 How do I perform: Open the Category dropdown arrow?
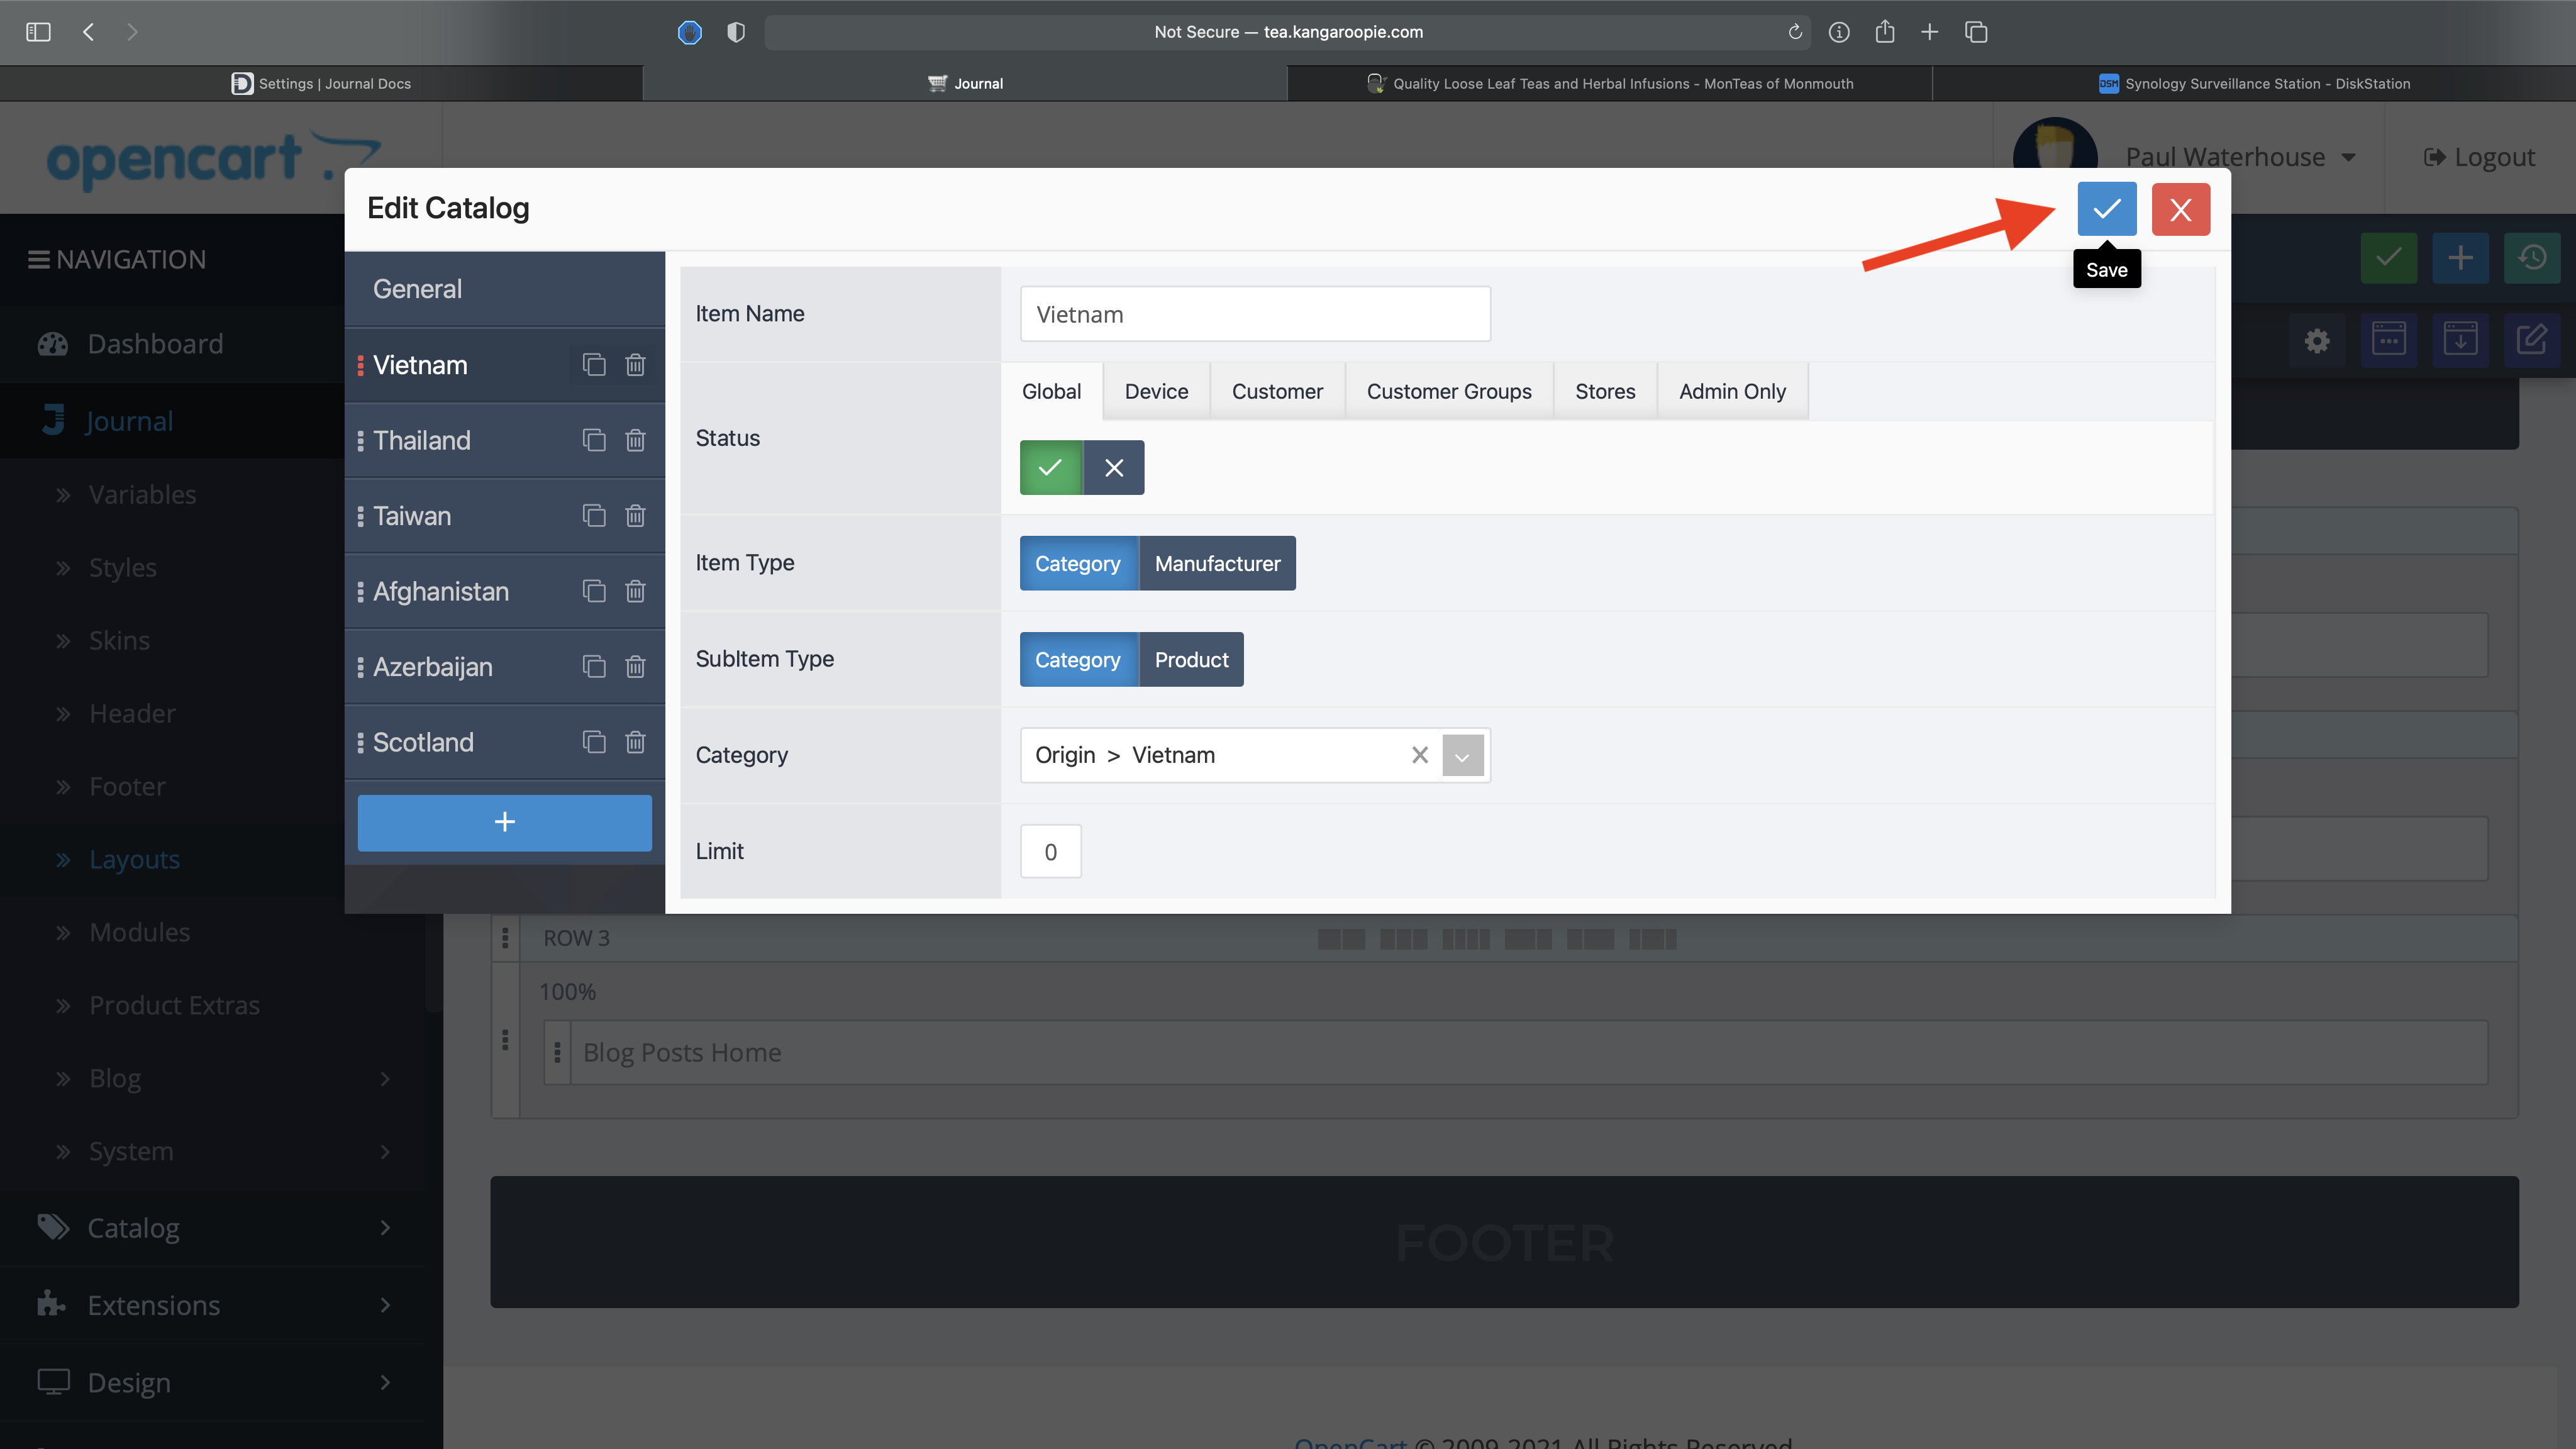[x=1462, y=756]
